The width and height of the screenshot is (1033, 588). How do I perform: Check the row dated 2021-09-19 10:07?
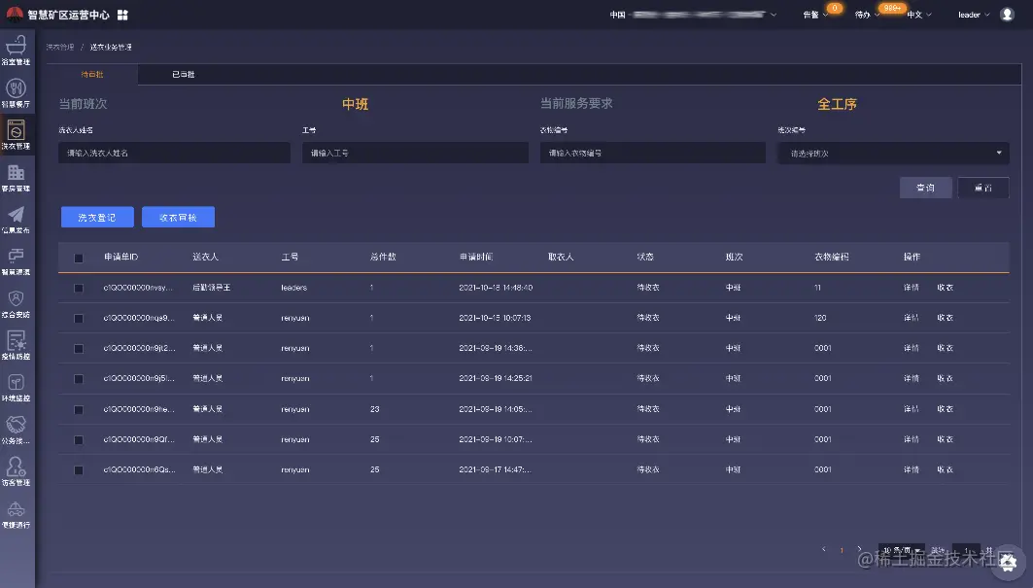point(79,439)
